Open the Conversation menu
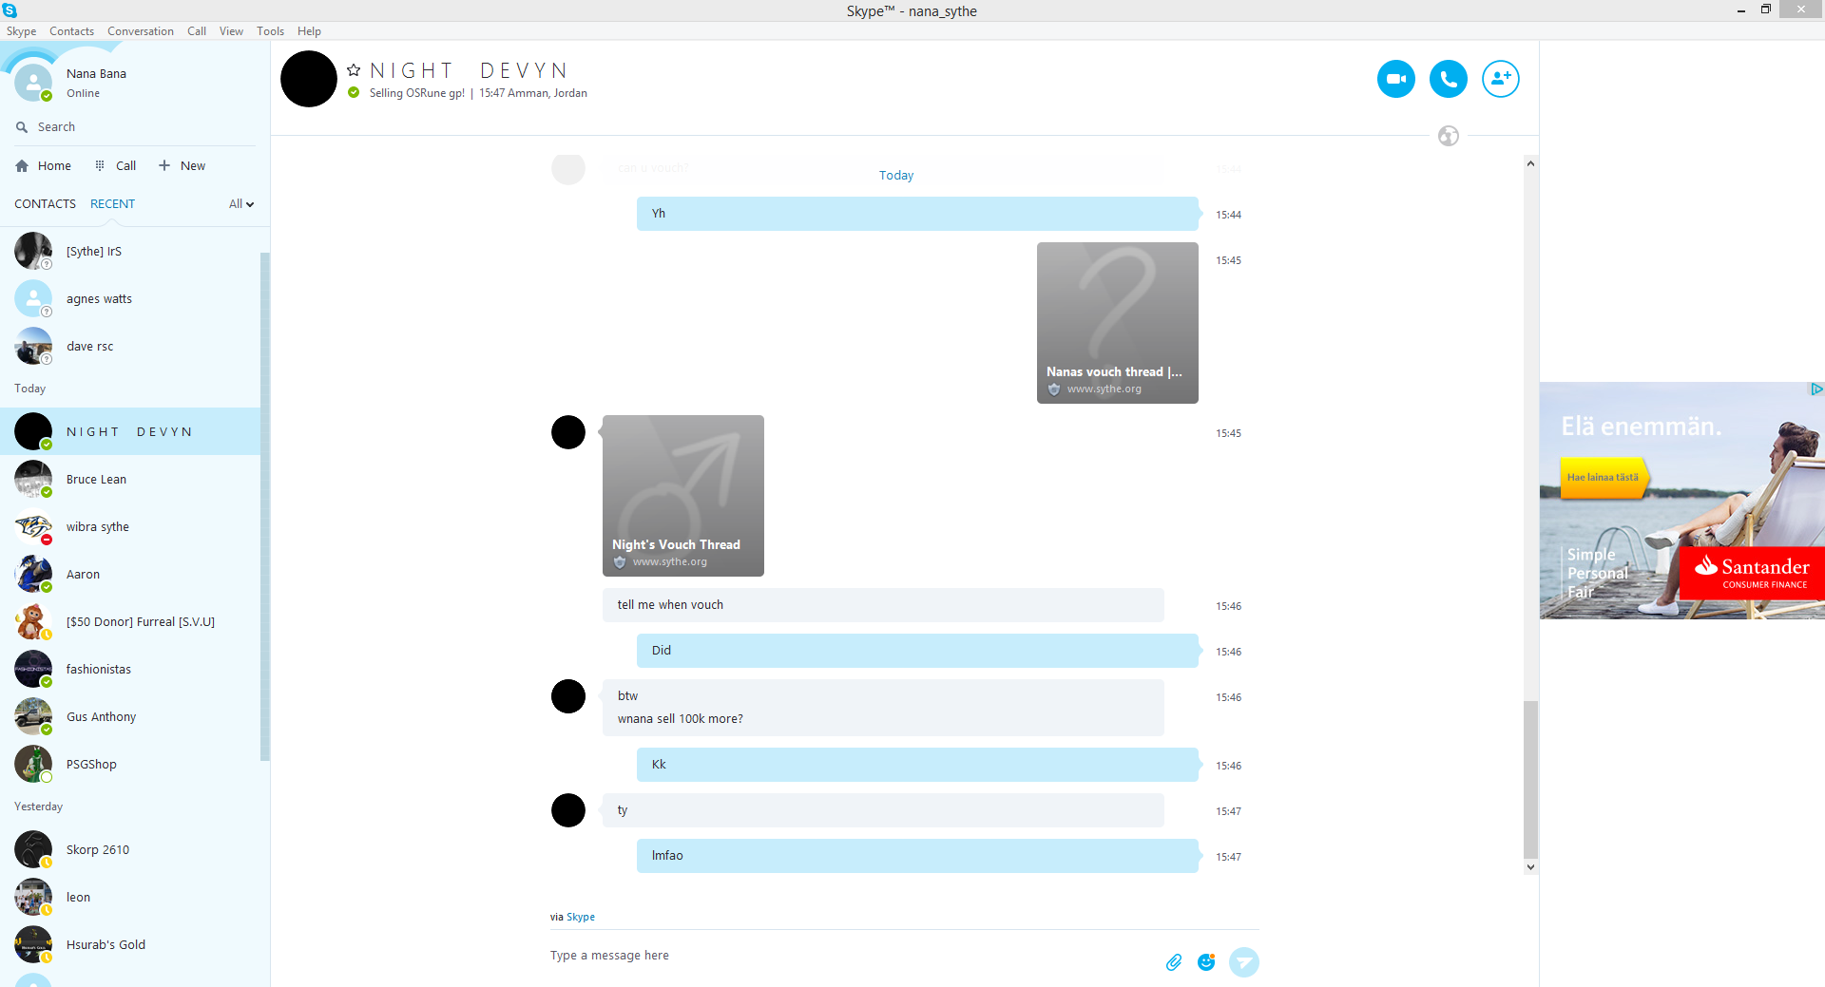1825x987 pixels. click(x=141, y=31)
